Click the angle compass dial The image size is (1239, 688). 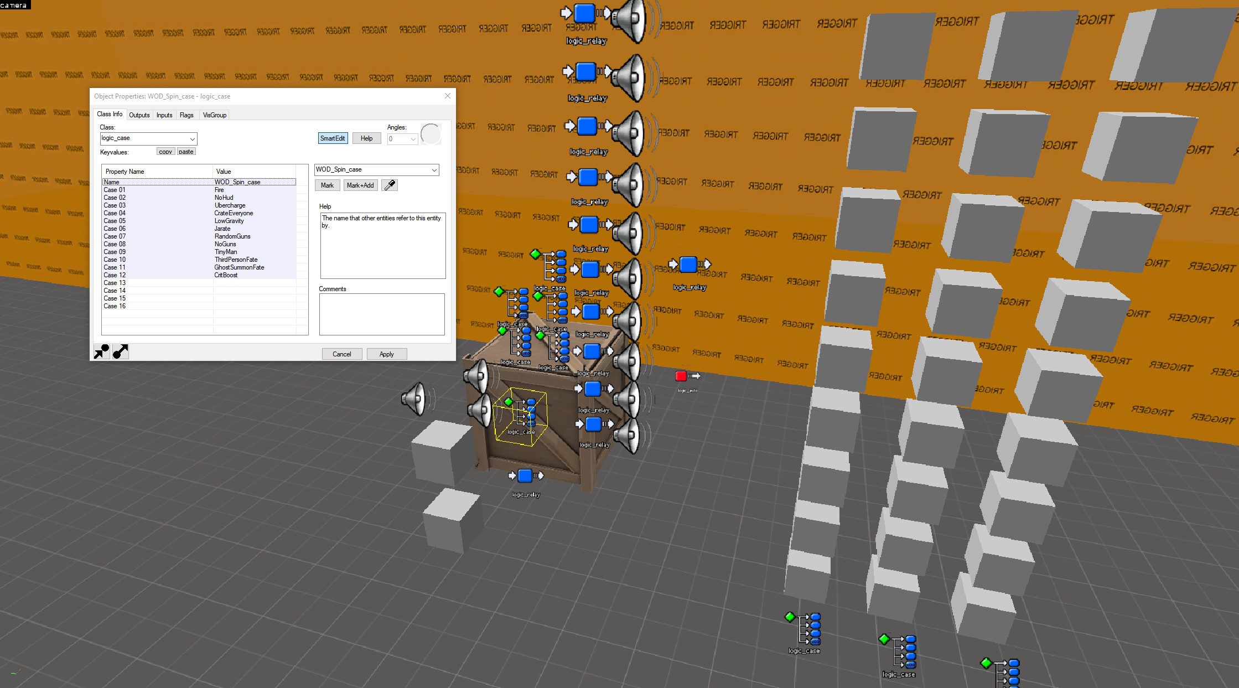tap(431, 134)
